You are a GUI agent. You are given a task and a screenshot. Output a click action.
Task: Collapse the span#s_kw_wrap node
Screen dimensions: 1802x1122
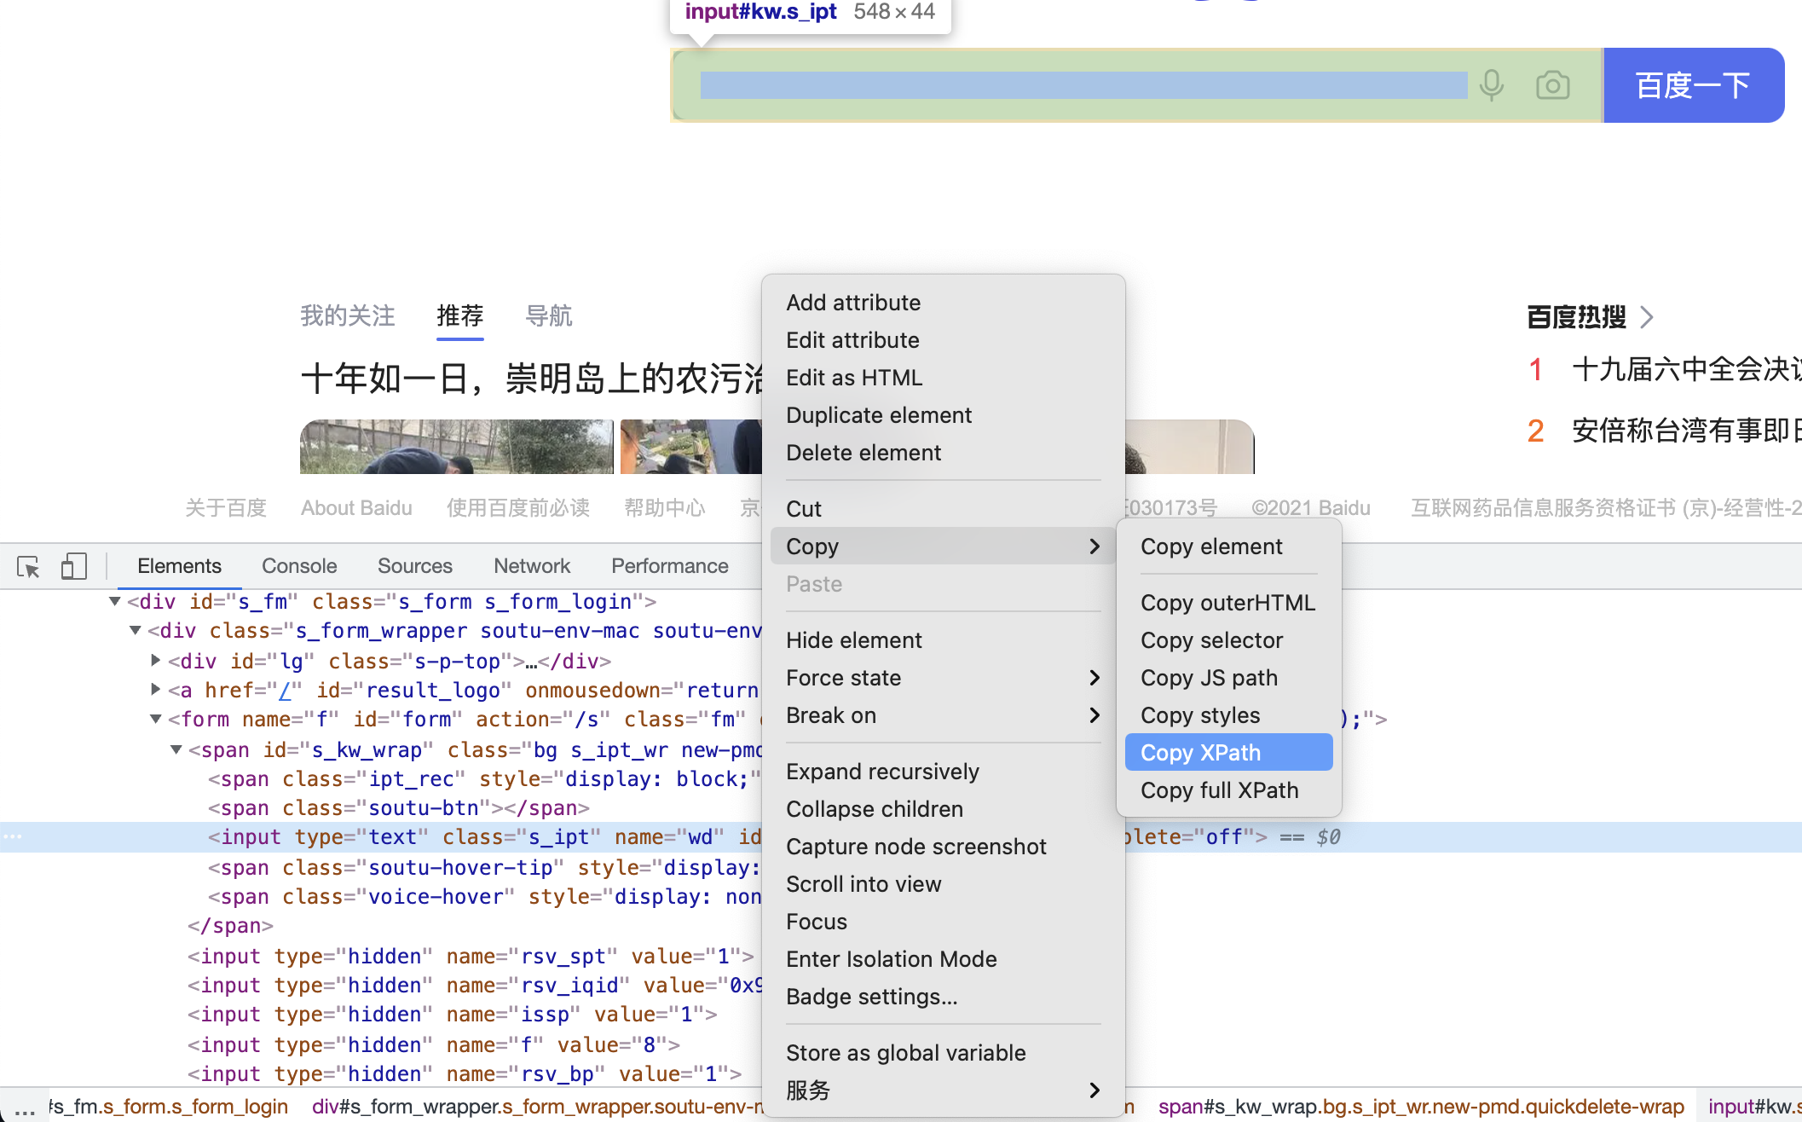click(176, 749)
